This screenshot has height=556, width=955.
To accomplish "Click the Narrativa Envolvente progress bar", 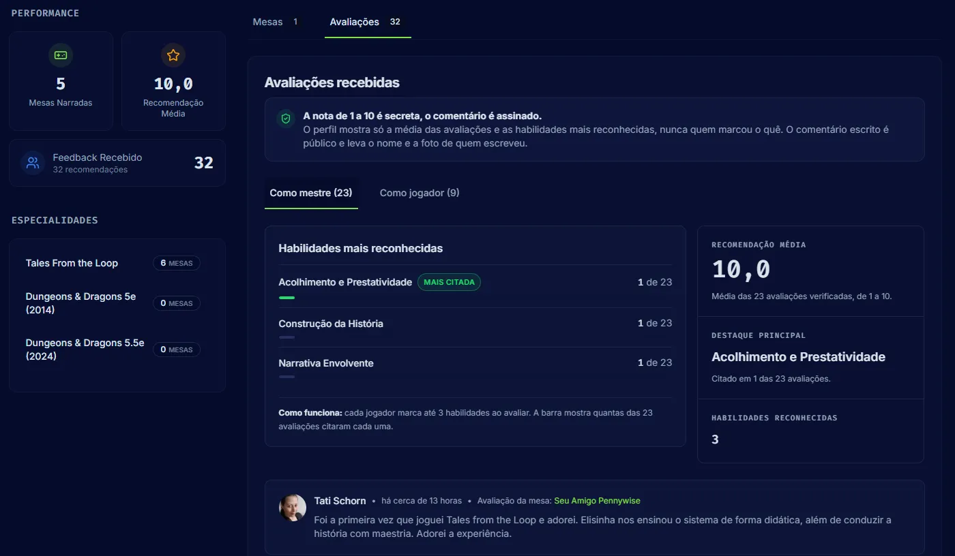I will click(x=286, y=377).
